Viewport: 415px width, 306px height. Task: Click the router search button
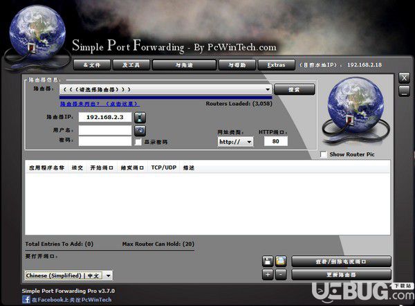295,89
